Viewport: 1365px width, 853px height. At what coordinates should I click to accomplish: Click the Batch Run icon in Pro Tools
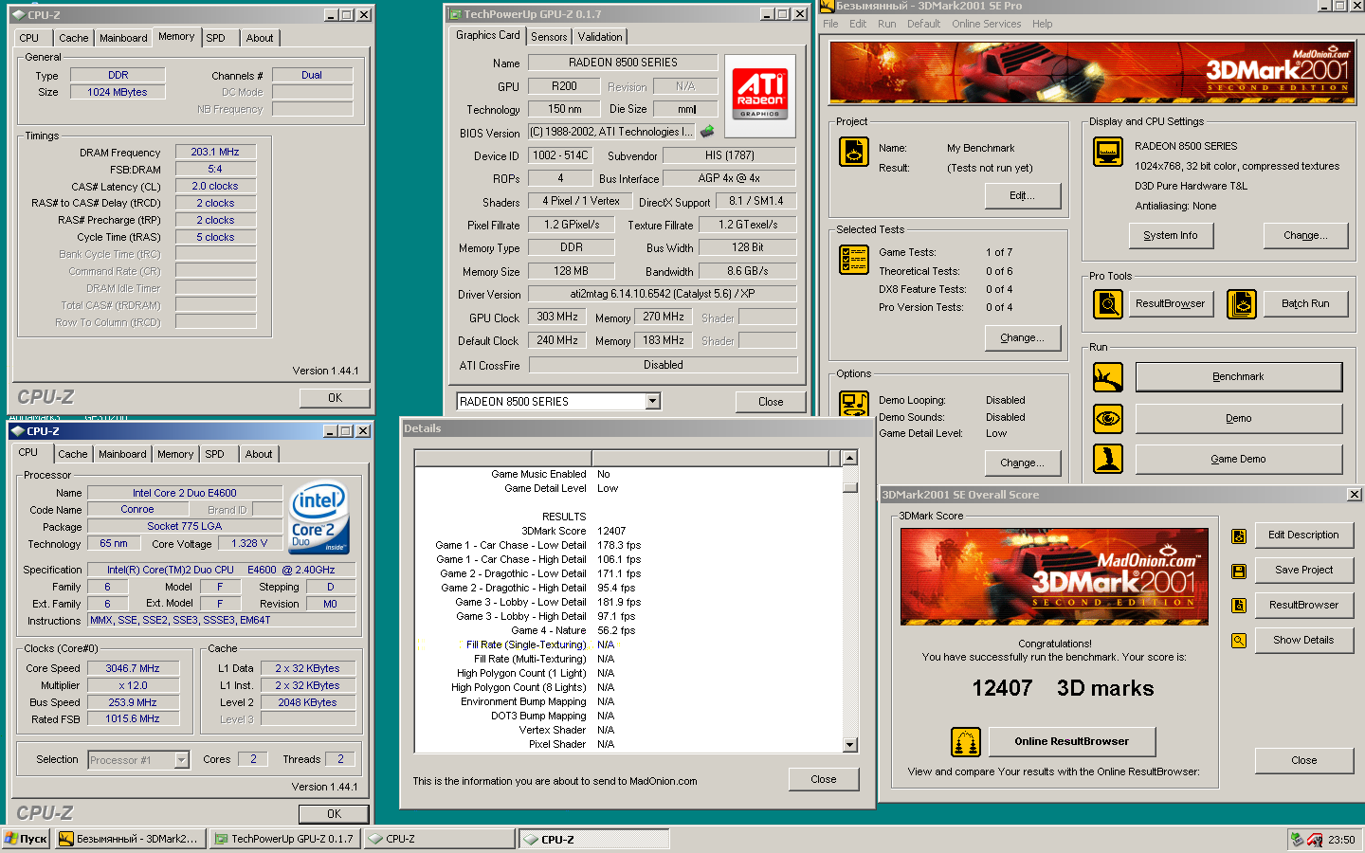click(1241, 303)
